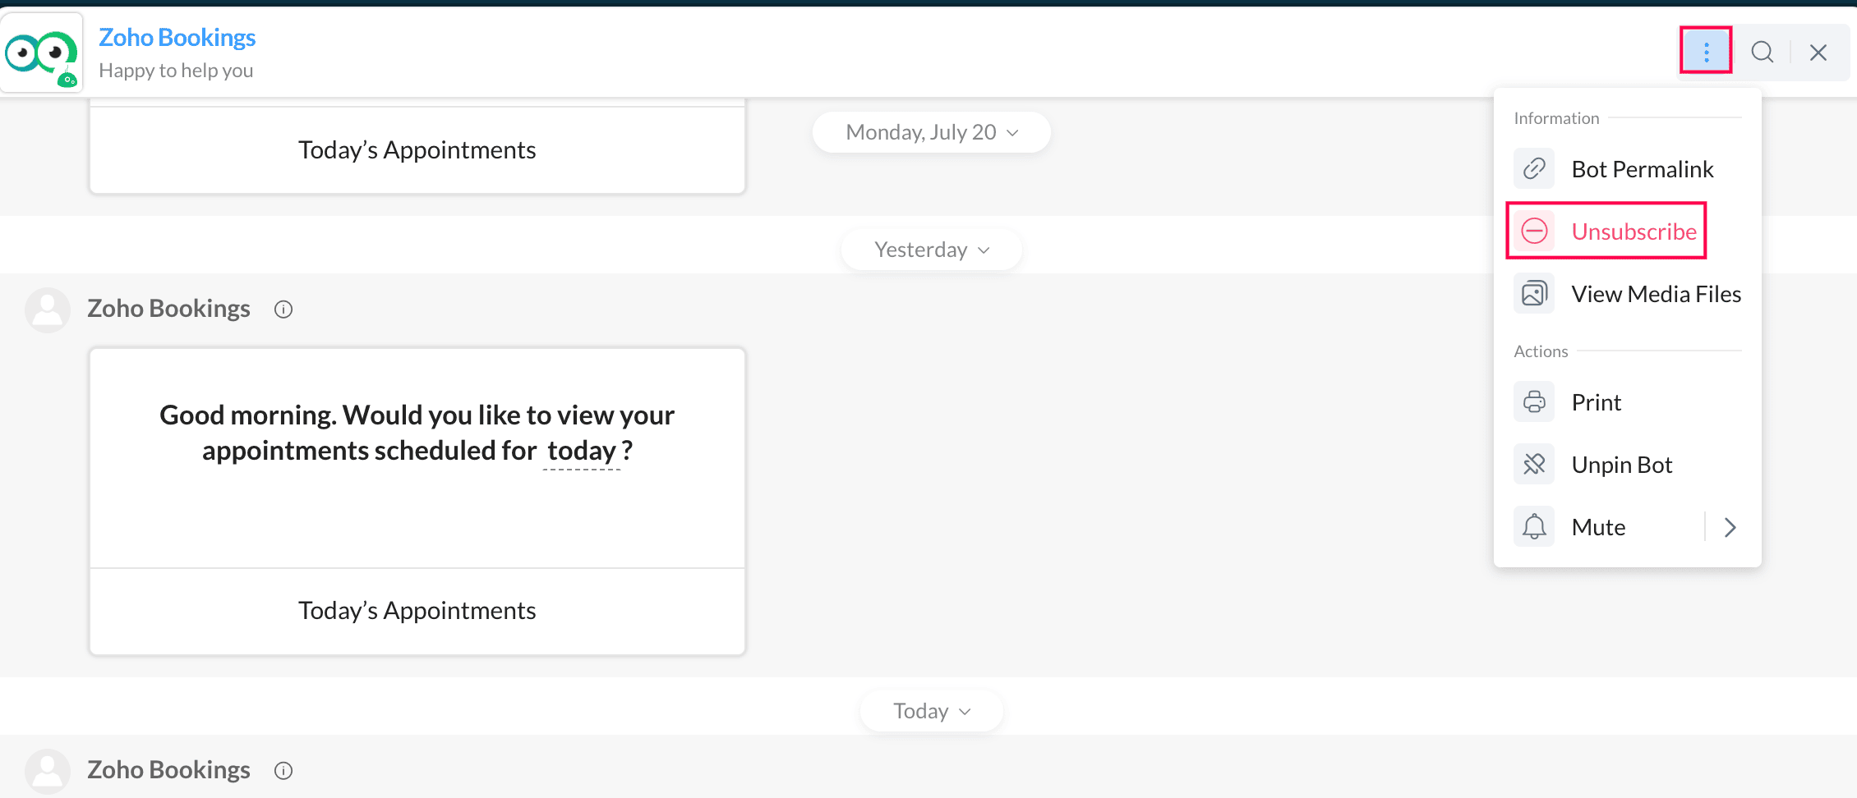1857x798 pixels.
Task: Click the Bot Permalink link icon
Action: 1534,169
